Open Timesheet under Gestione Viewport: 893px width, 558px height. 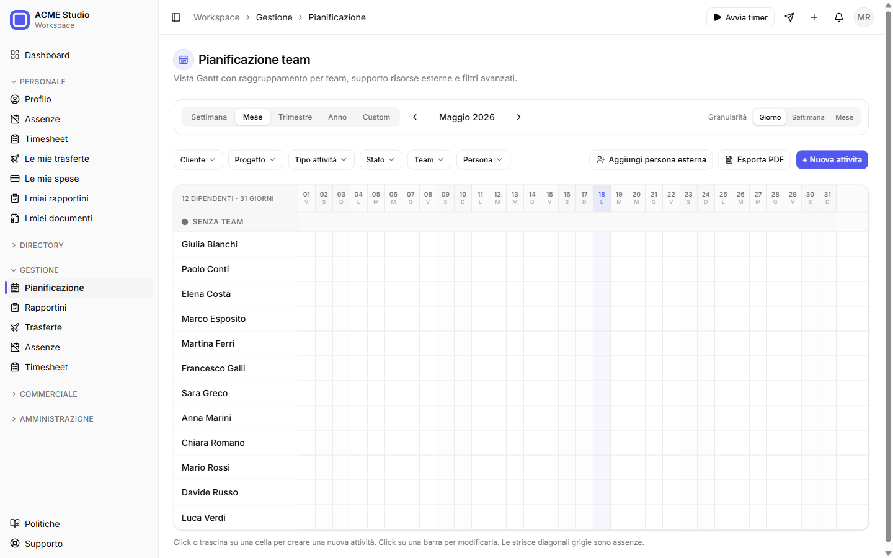[x=79, y=367]
